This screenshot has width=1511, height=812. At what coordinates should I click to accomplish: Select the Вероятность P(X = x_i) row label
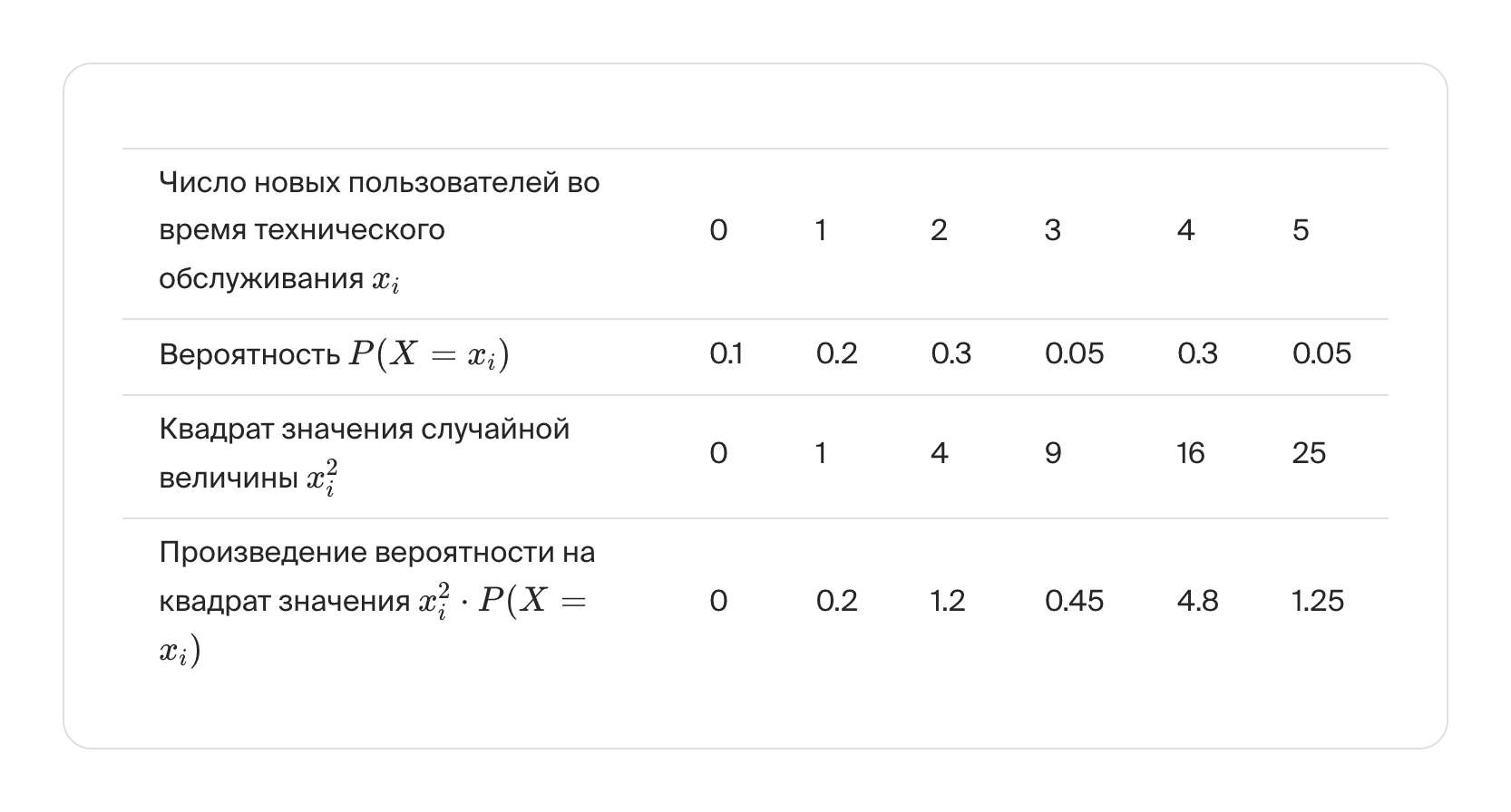(x=334, y=354)
